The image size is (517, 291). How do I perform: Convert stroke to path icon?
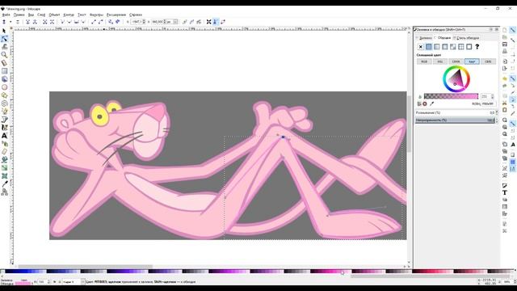pos(118,22)
